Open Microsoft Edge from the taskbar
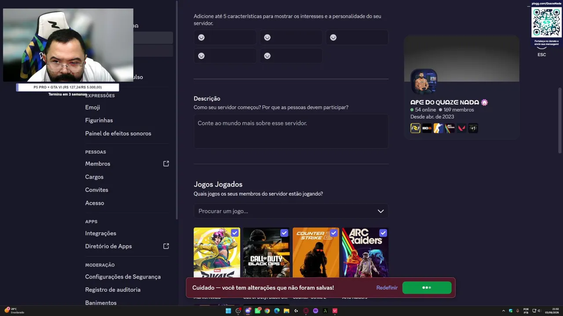The width and height of the screenshot is (563, 316). [277, 311]
